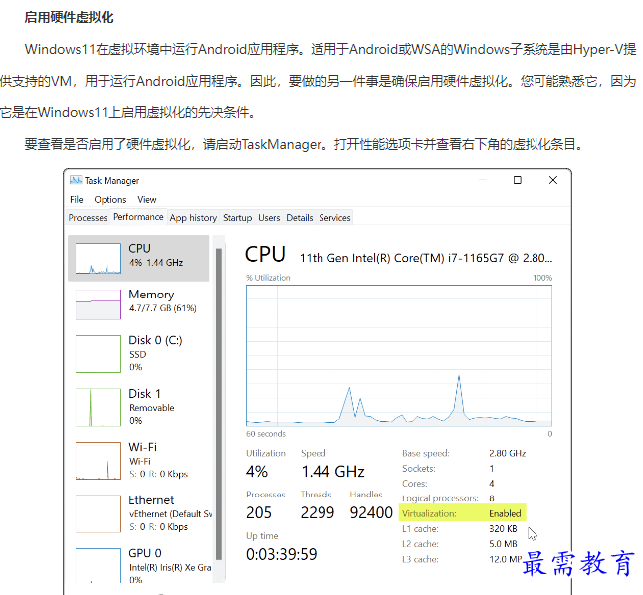Click the 11th Gen Intel Core processor name
The width and height of the screenshot is (643, 595).
point(426,258)
